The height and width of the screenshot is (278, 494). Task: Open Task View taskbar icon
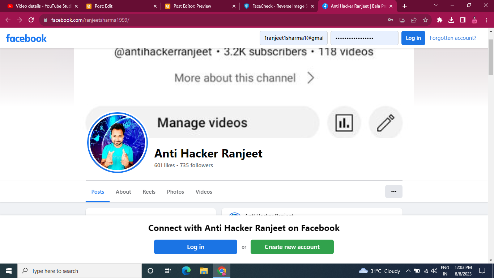click(x=168, y=271)
